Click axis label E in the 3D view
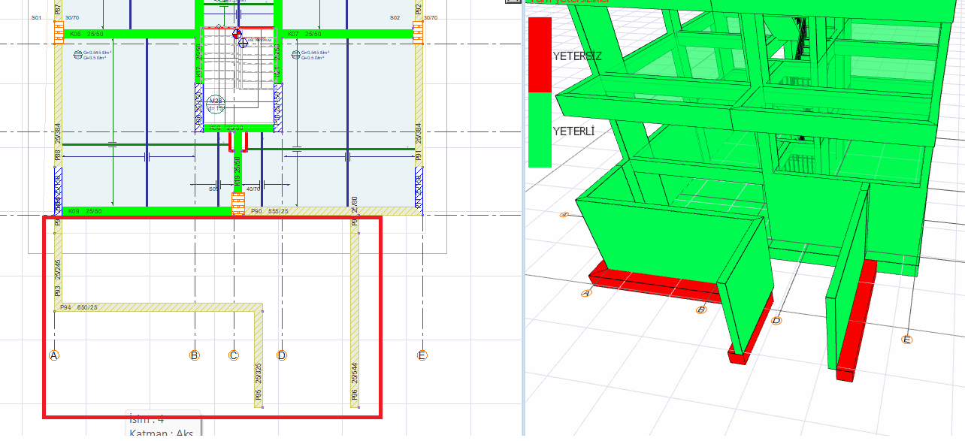Screen dimensions: 965x441 [x=906, y=340]
